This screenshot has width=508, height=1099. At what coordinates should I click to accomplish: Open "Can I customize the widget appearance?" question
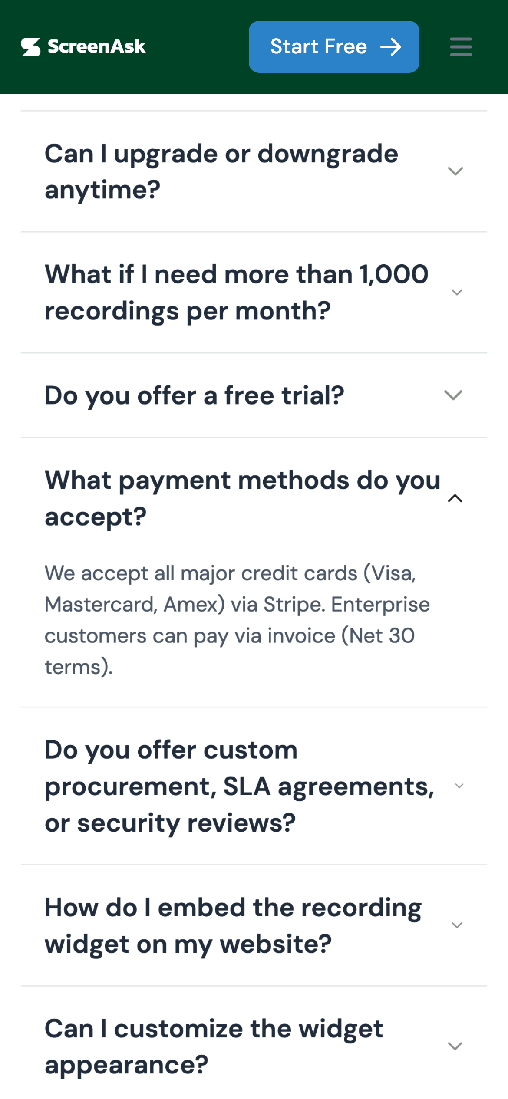(214, 1046)
